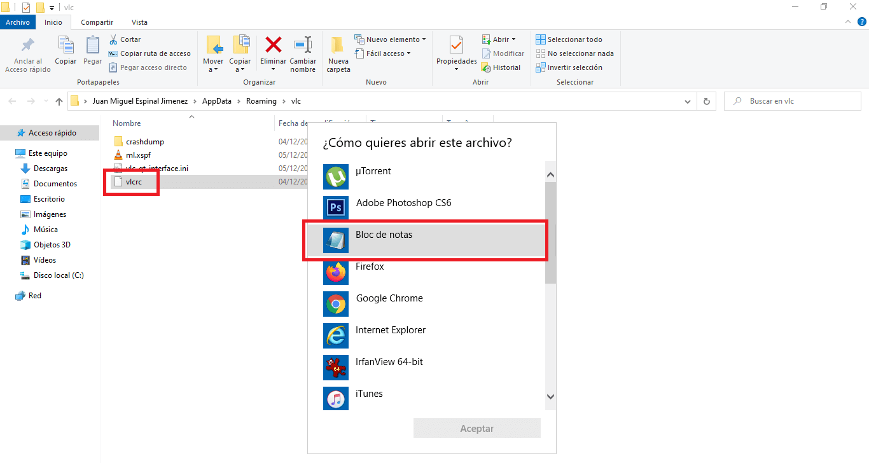Click the Pegar clipboard icon

pos(92,45)
